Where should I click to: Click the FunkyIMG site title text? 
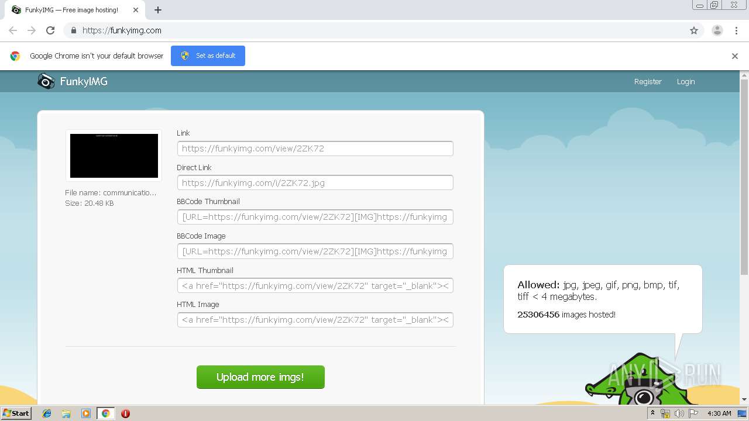[x=84, y=82]
